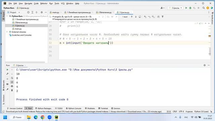Clear all Run console output trash icon
Image resolution: width=215 pixels, height=121 pixels.
coord(12,90)
